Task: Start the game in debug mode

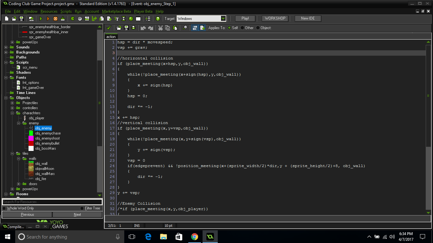Action: [x=48, y=18]
